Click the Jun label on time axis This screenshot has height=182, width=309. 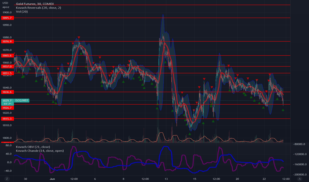coord(52,179)
